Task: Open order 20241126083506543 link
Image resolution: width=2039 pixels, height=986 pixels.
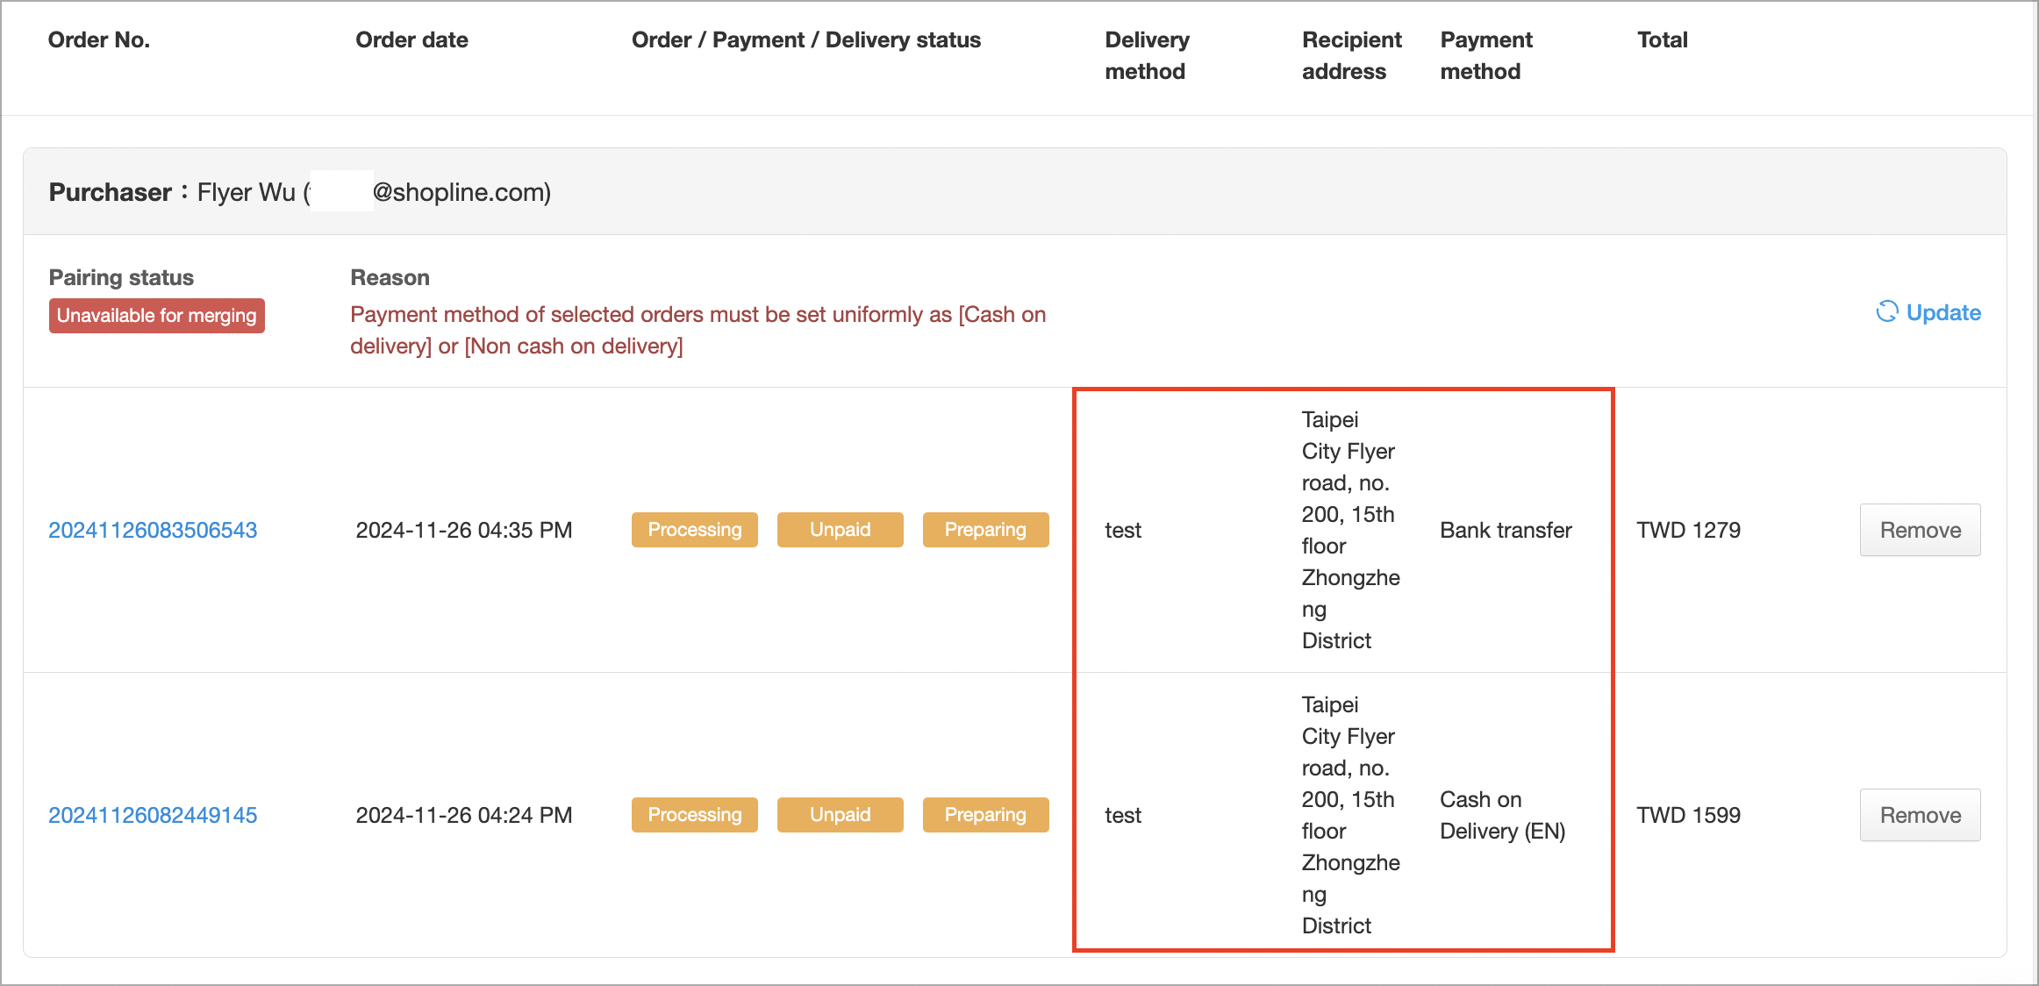Action: (153, 530)
